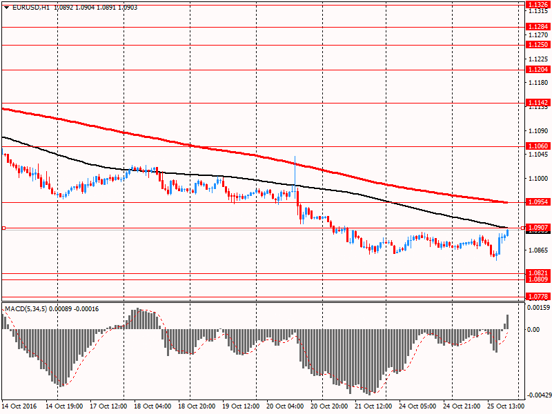This screenshot has height=414, width=552.
Task: Select the 0.00159 MACD scale value
Action: 538,307
